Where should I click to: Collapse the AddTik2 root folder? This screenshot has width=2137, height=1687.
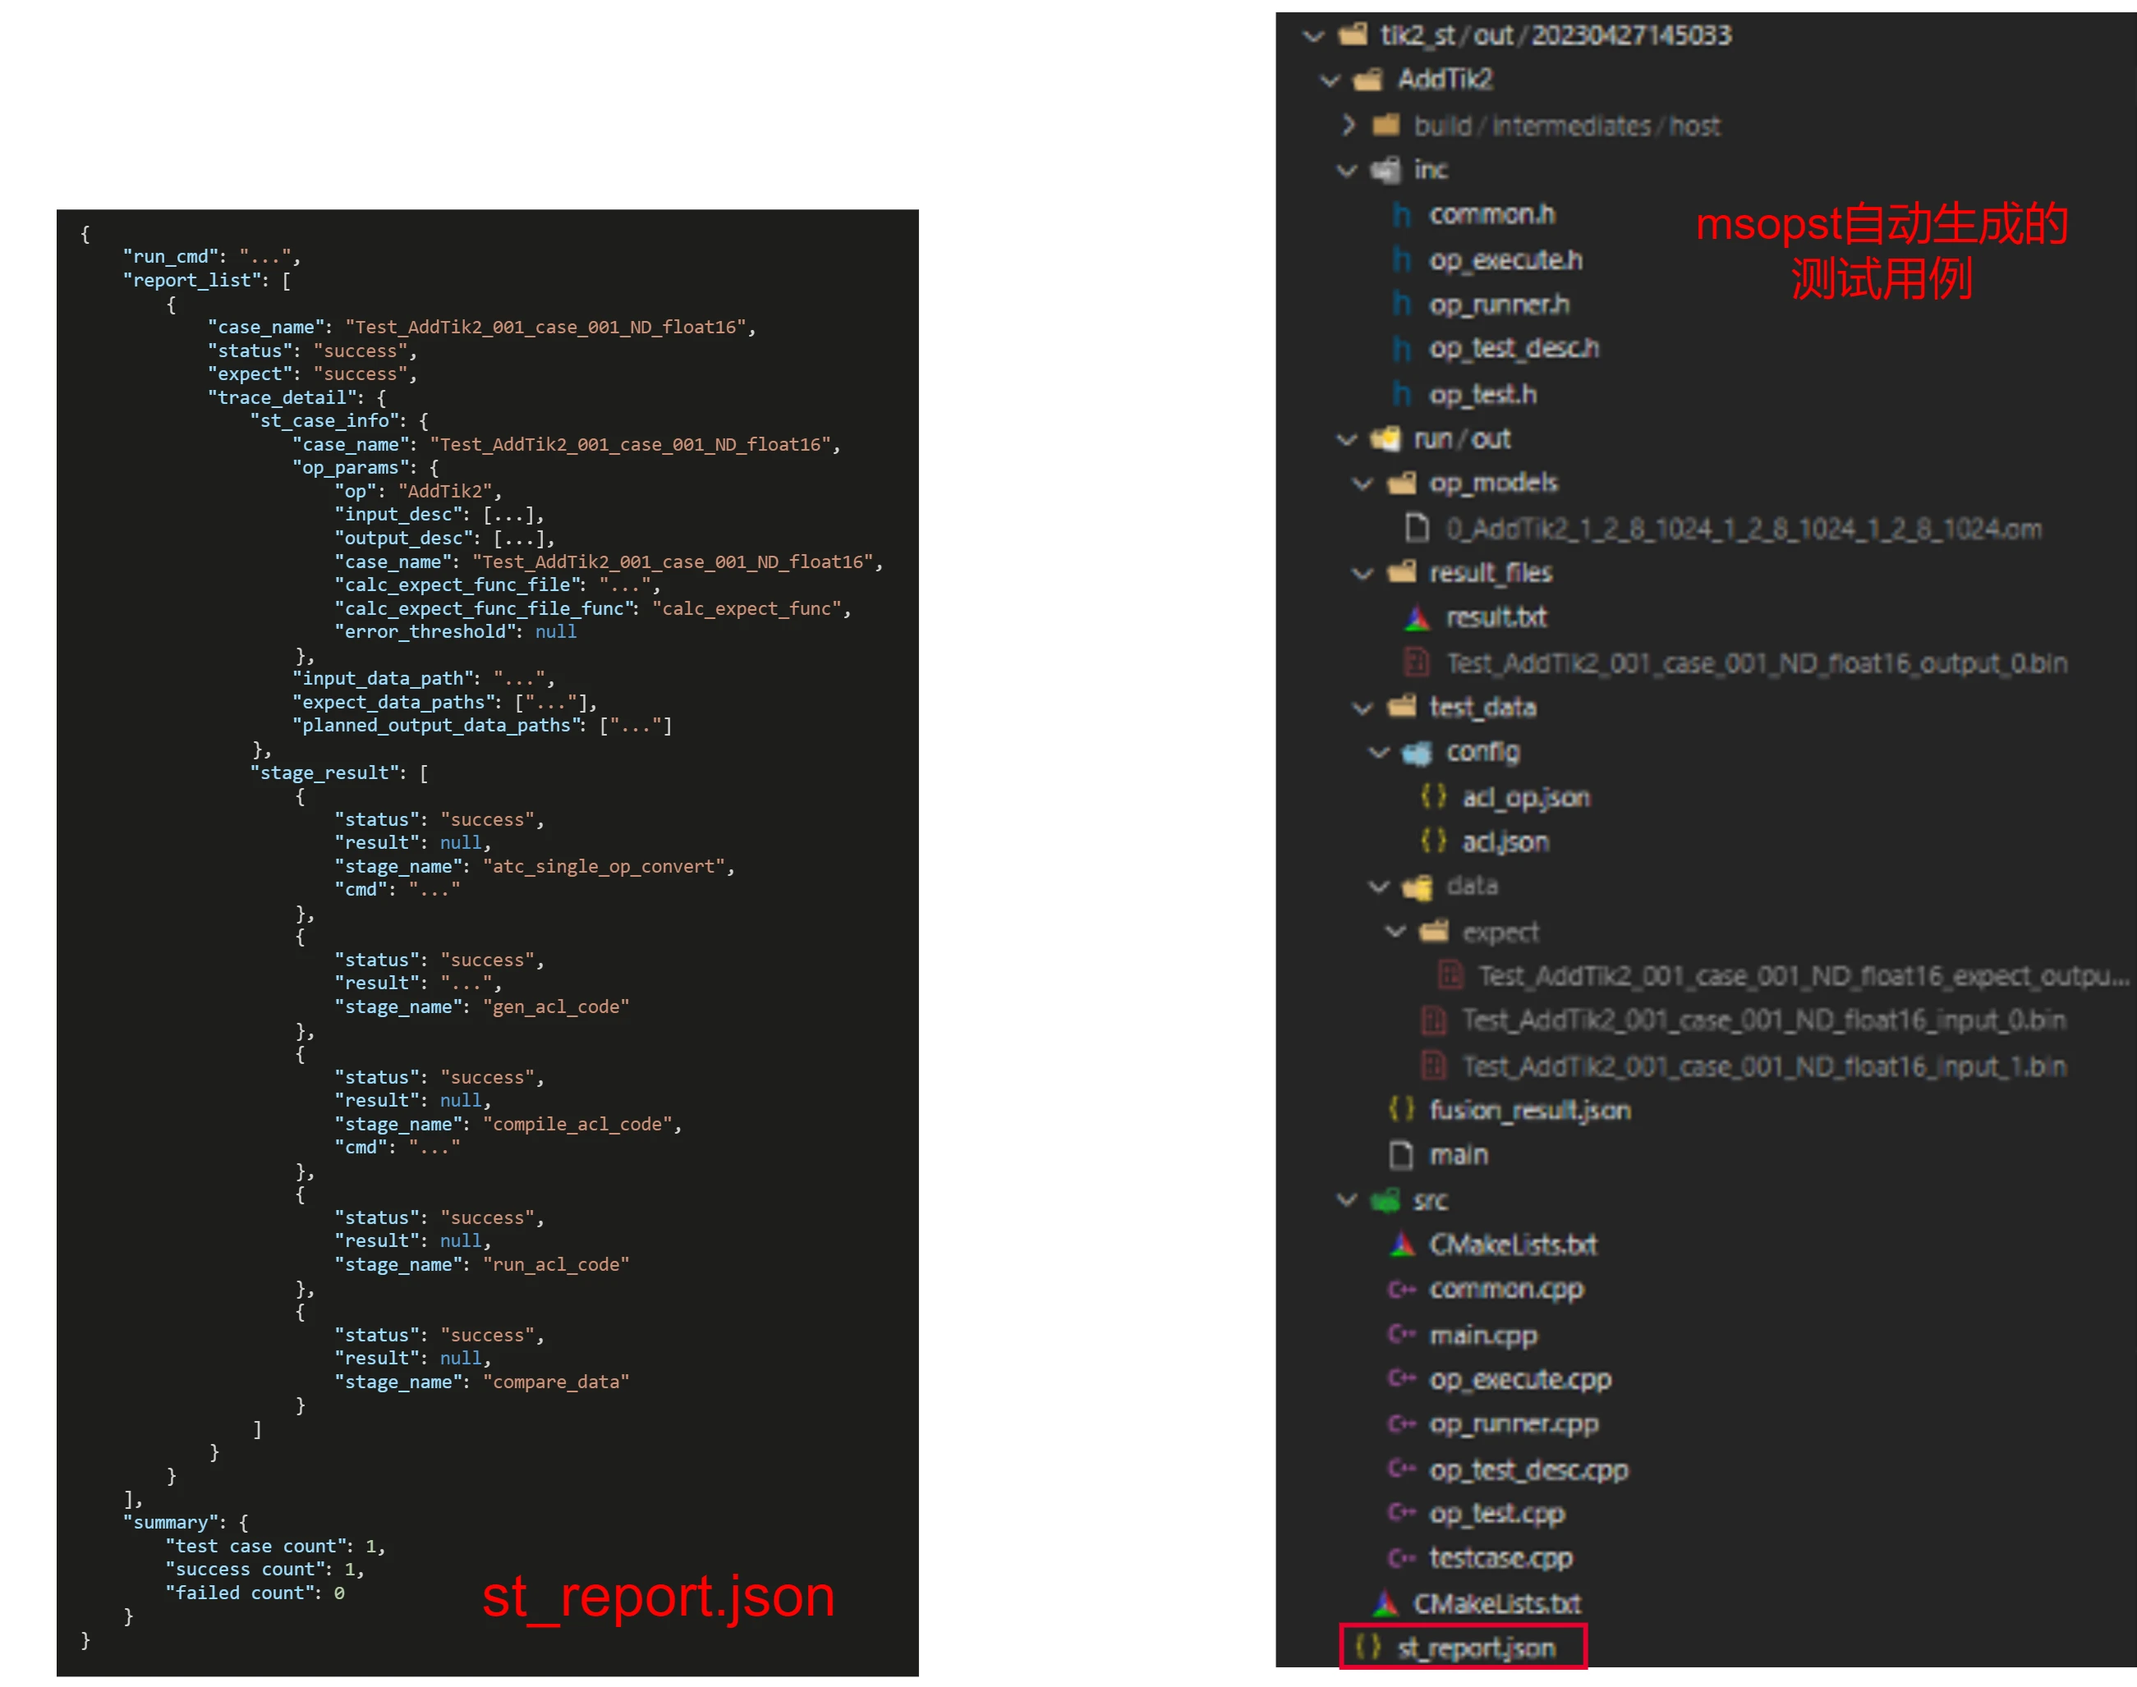click(x=1330, y=80)
